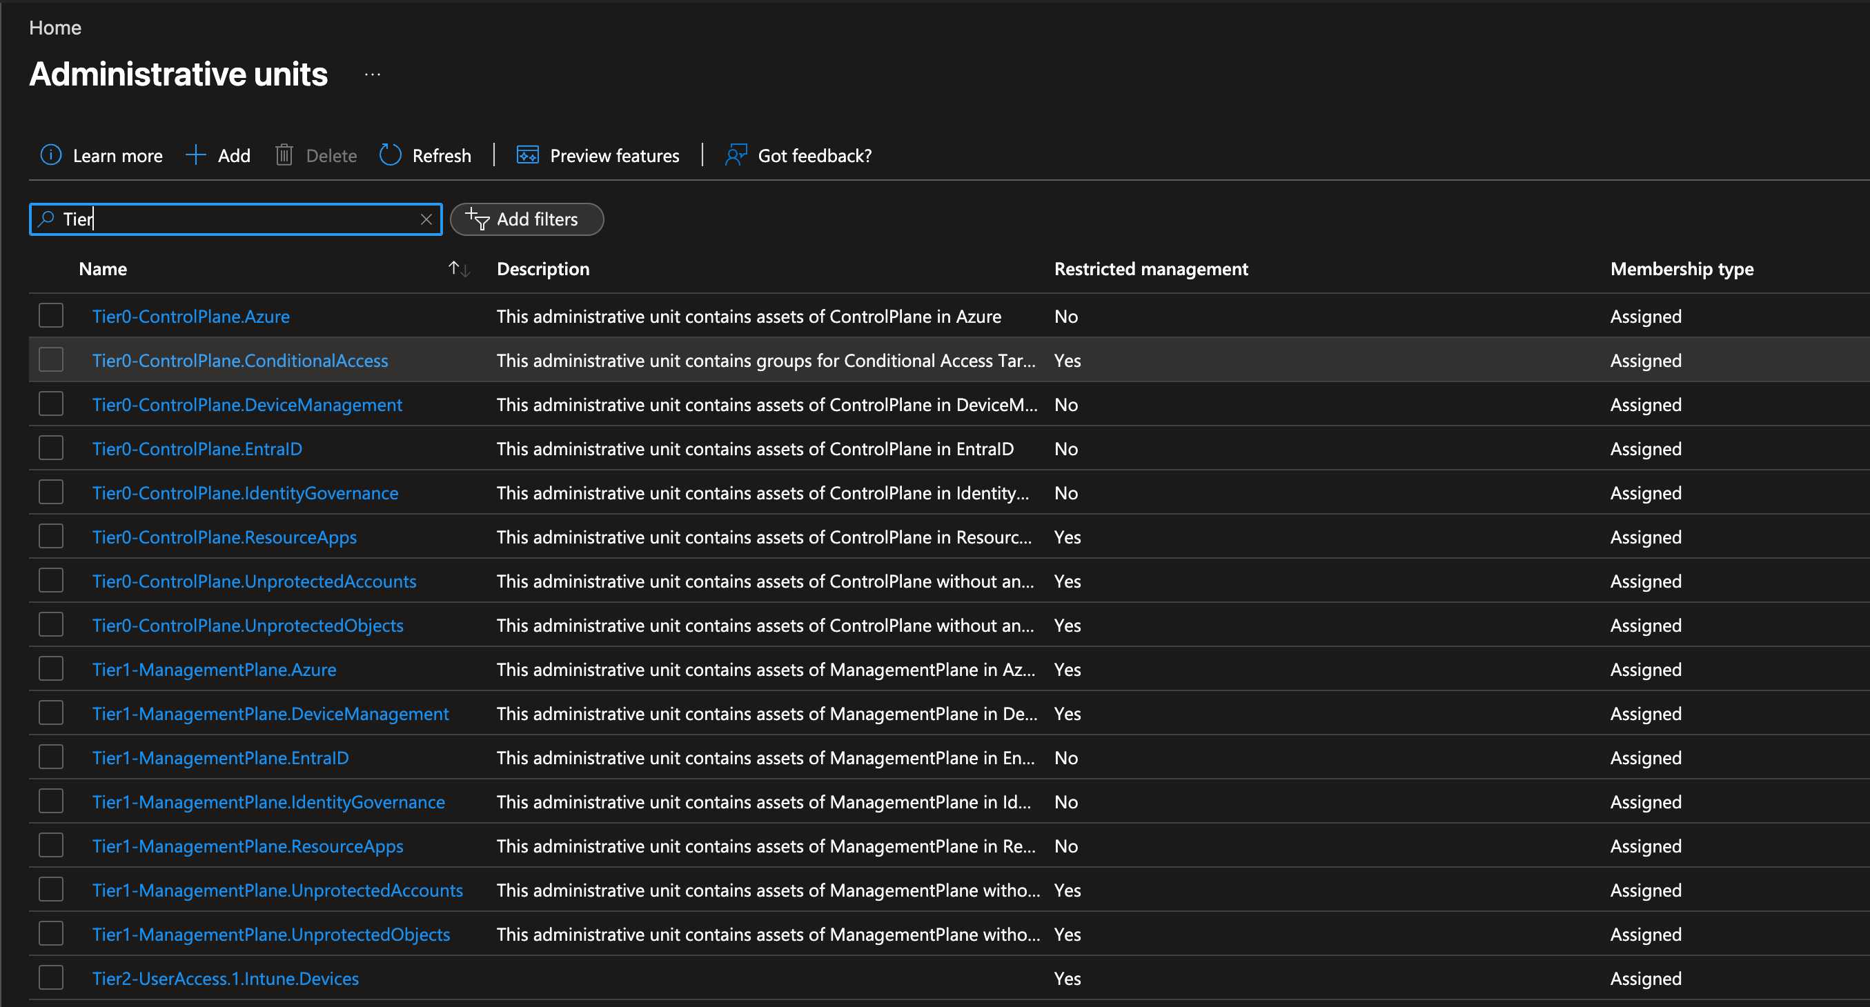Click the Got feedback? label
This screenshot has width=1870, height=1007.
coord(814,156)
